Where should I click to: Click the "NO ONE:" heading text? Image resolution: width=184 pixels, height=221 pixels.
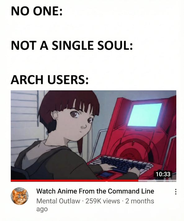coord(37,11)
